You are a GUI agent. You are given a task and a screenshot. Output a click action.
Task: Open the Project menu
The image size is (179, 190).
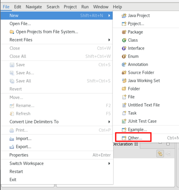click(70, 7)
